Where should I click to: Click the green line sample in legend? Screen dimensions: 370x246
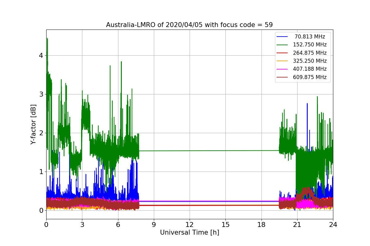point(282,45)
